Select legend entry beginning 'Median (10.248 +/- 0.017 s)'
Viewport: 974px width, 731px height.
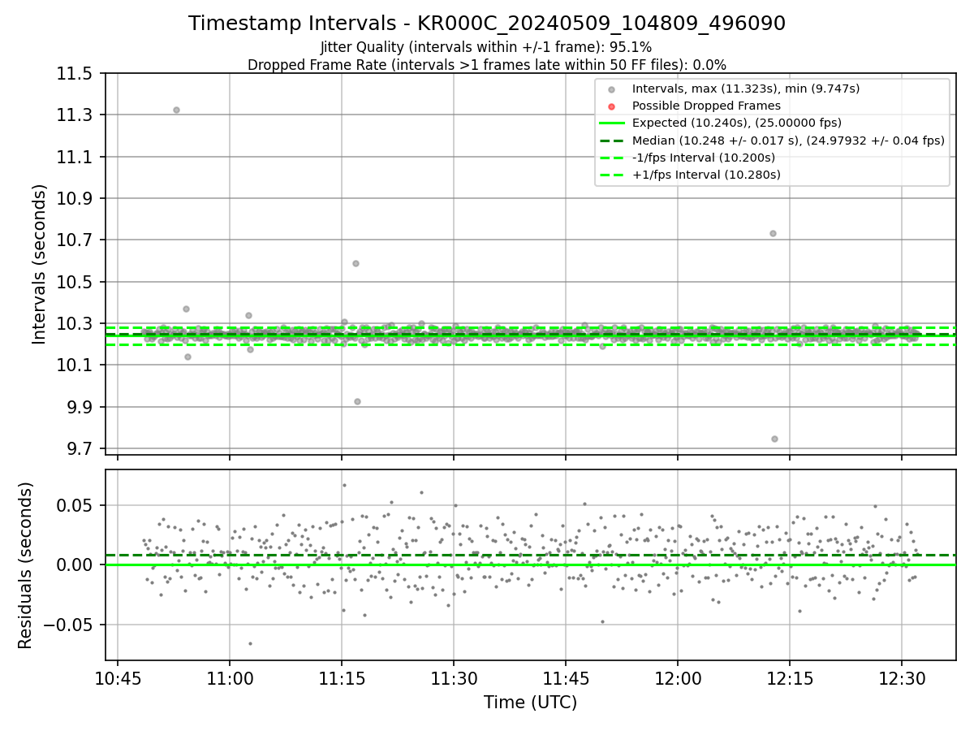(788, 140)
